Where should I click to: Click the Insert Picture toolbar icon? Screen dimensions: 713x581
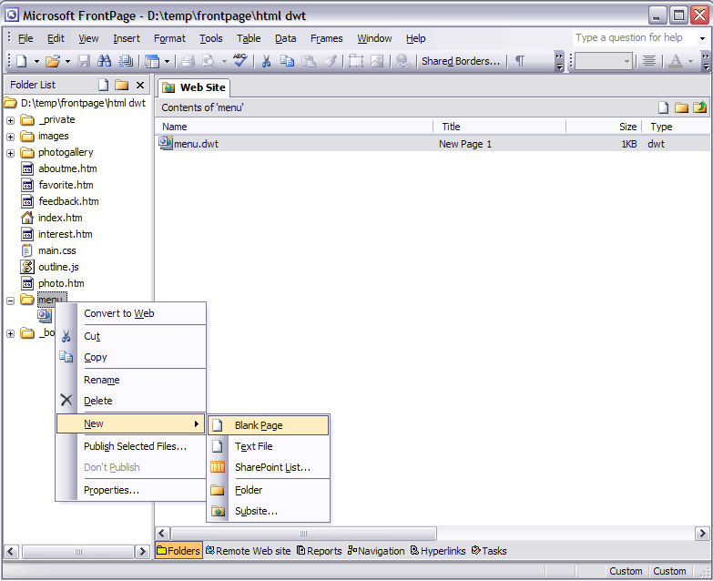(377, 61)
